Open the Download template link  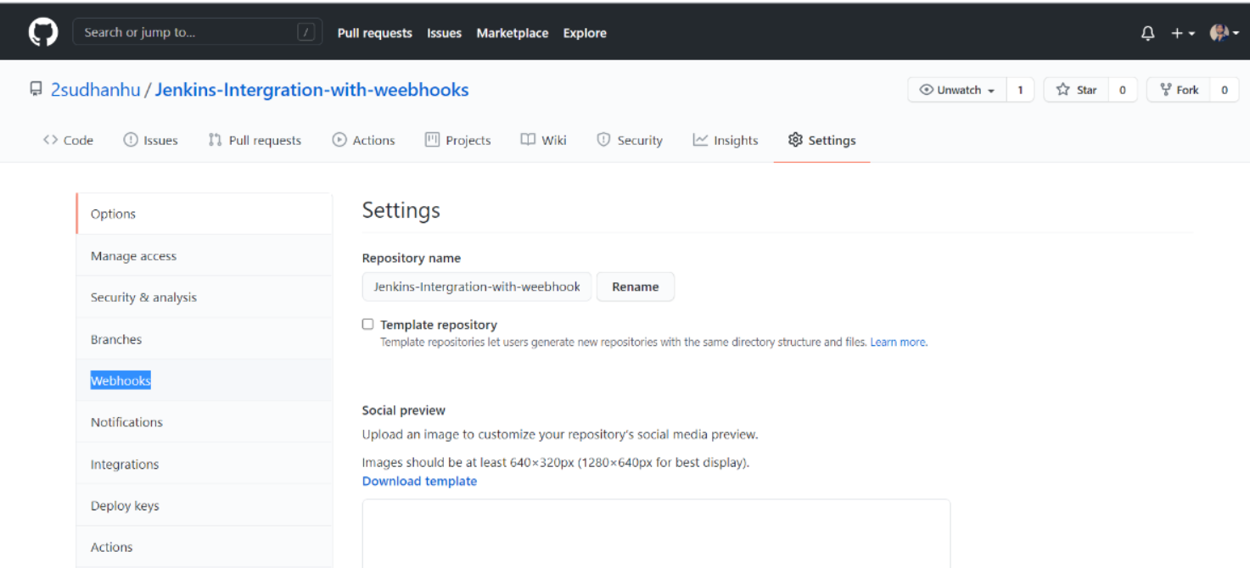point(419,481)
